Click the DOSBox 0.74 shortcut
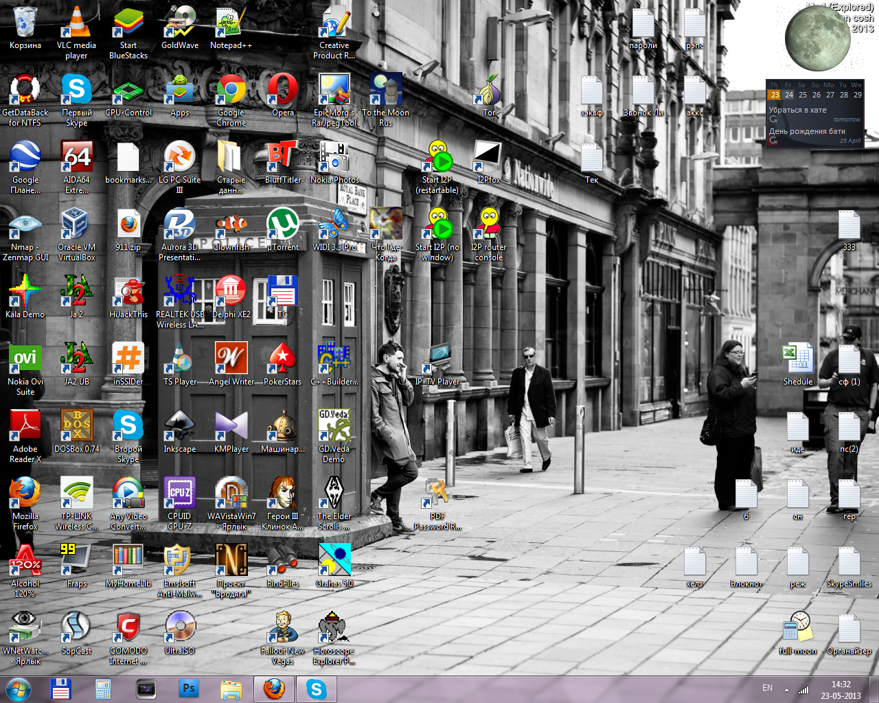This screenshot has height=703, width=879. click(x=76, y=433)
